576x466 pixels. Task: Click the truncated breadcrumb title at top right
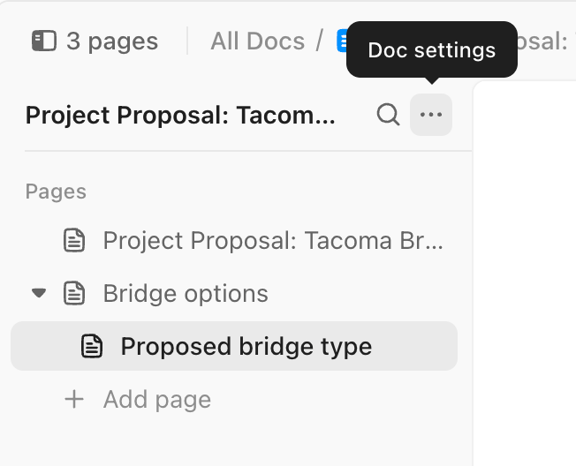pos(546,41)
